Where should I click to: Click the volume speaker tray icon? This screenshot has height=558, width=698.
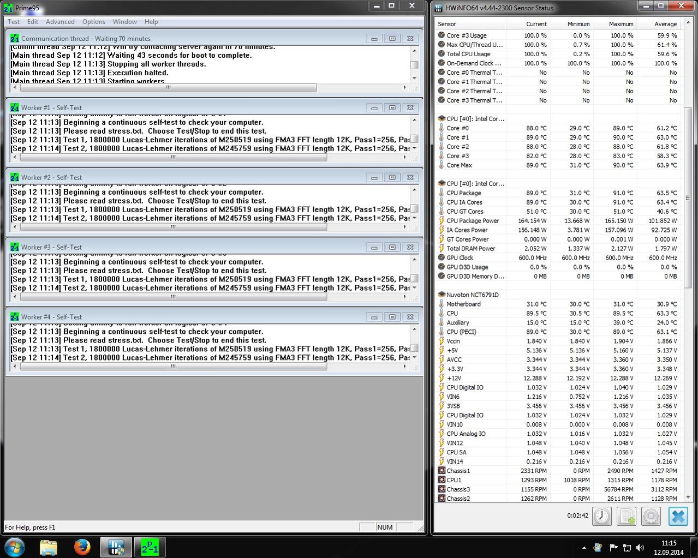coord(640,548)
